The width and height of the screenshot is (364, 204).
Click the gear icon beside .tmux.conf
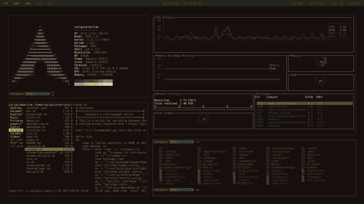(161, 180)
